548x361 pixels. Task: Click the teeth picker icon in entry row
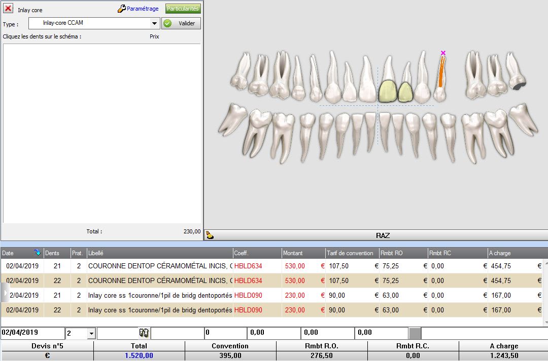[144, 333]
